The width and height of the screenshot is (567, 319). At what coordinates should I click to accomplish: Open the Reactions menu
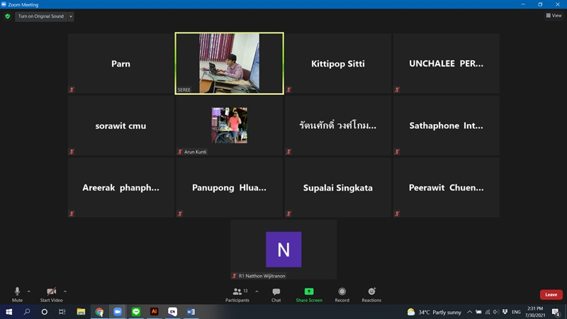(371, 294)
